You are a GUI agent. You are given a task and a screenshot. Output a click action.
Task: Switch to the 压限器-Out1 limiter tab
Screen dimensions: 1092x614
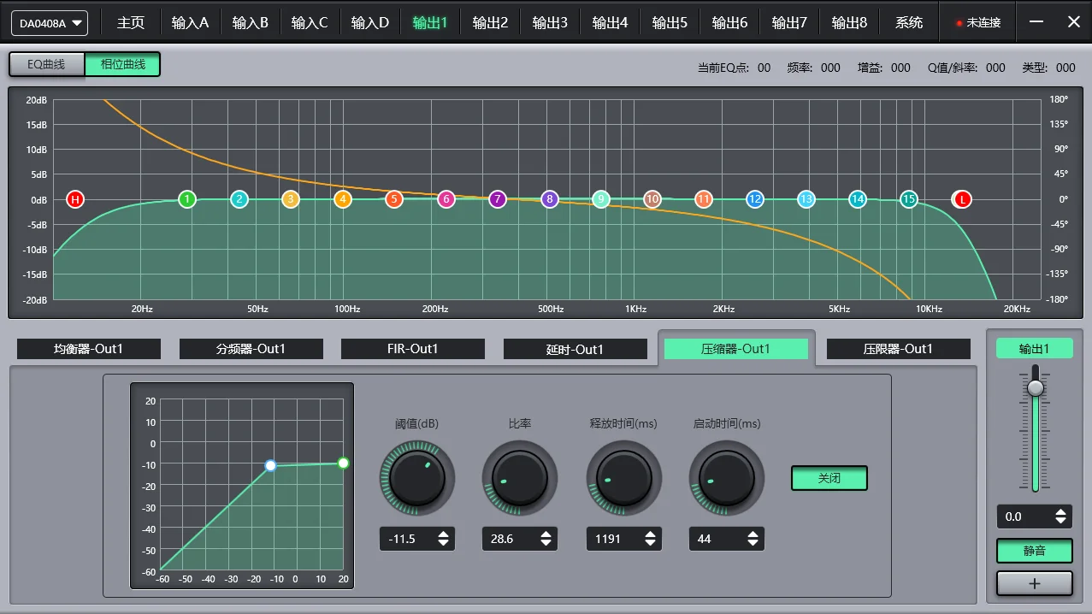[x=898, y=348]
